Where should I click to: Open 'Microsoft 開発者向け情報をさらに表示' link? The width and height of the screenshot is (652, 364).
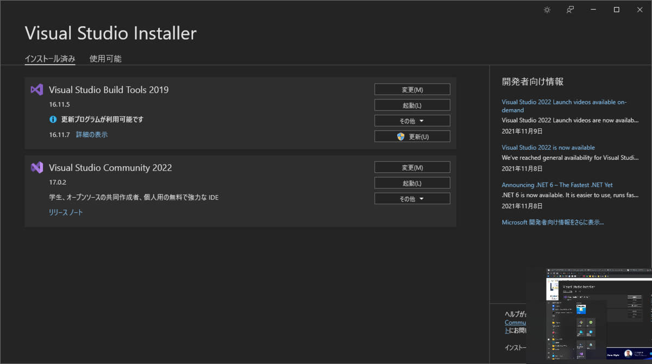[x=553, y=222]
